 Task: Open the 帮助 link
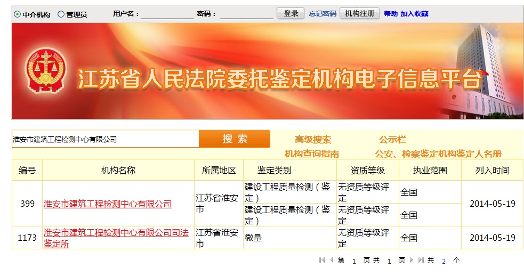tap(391, 14)
